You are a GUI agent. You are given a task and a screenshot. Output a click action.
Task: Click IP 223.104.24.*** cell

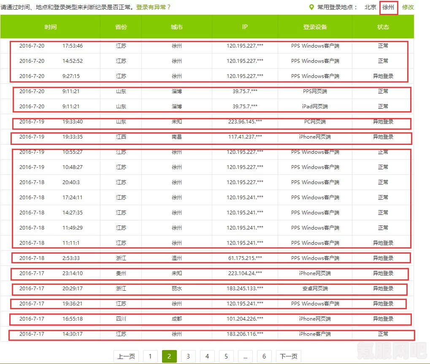(x=245, y=273)
